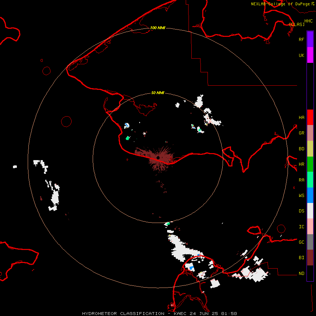Click the 'HR' legend label

point(301,164)
